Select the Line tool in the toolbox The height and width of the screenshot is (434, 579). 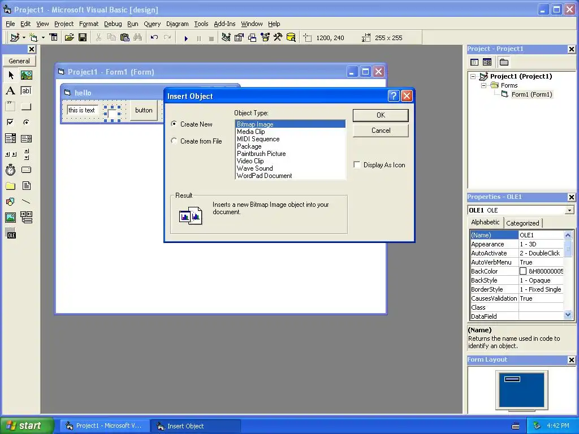tap(26, 202)
